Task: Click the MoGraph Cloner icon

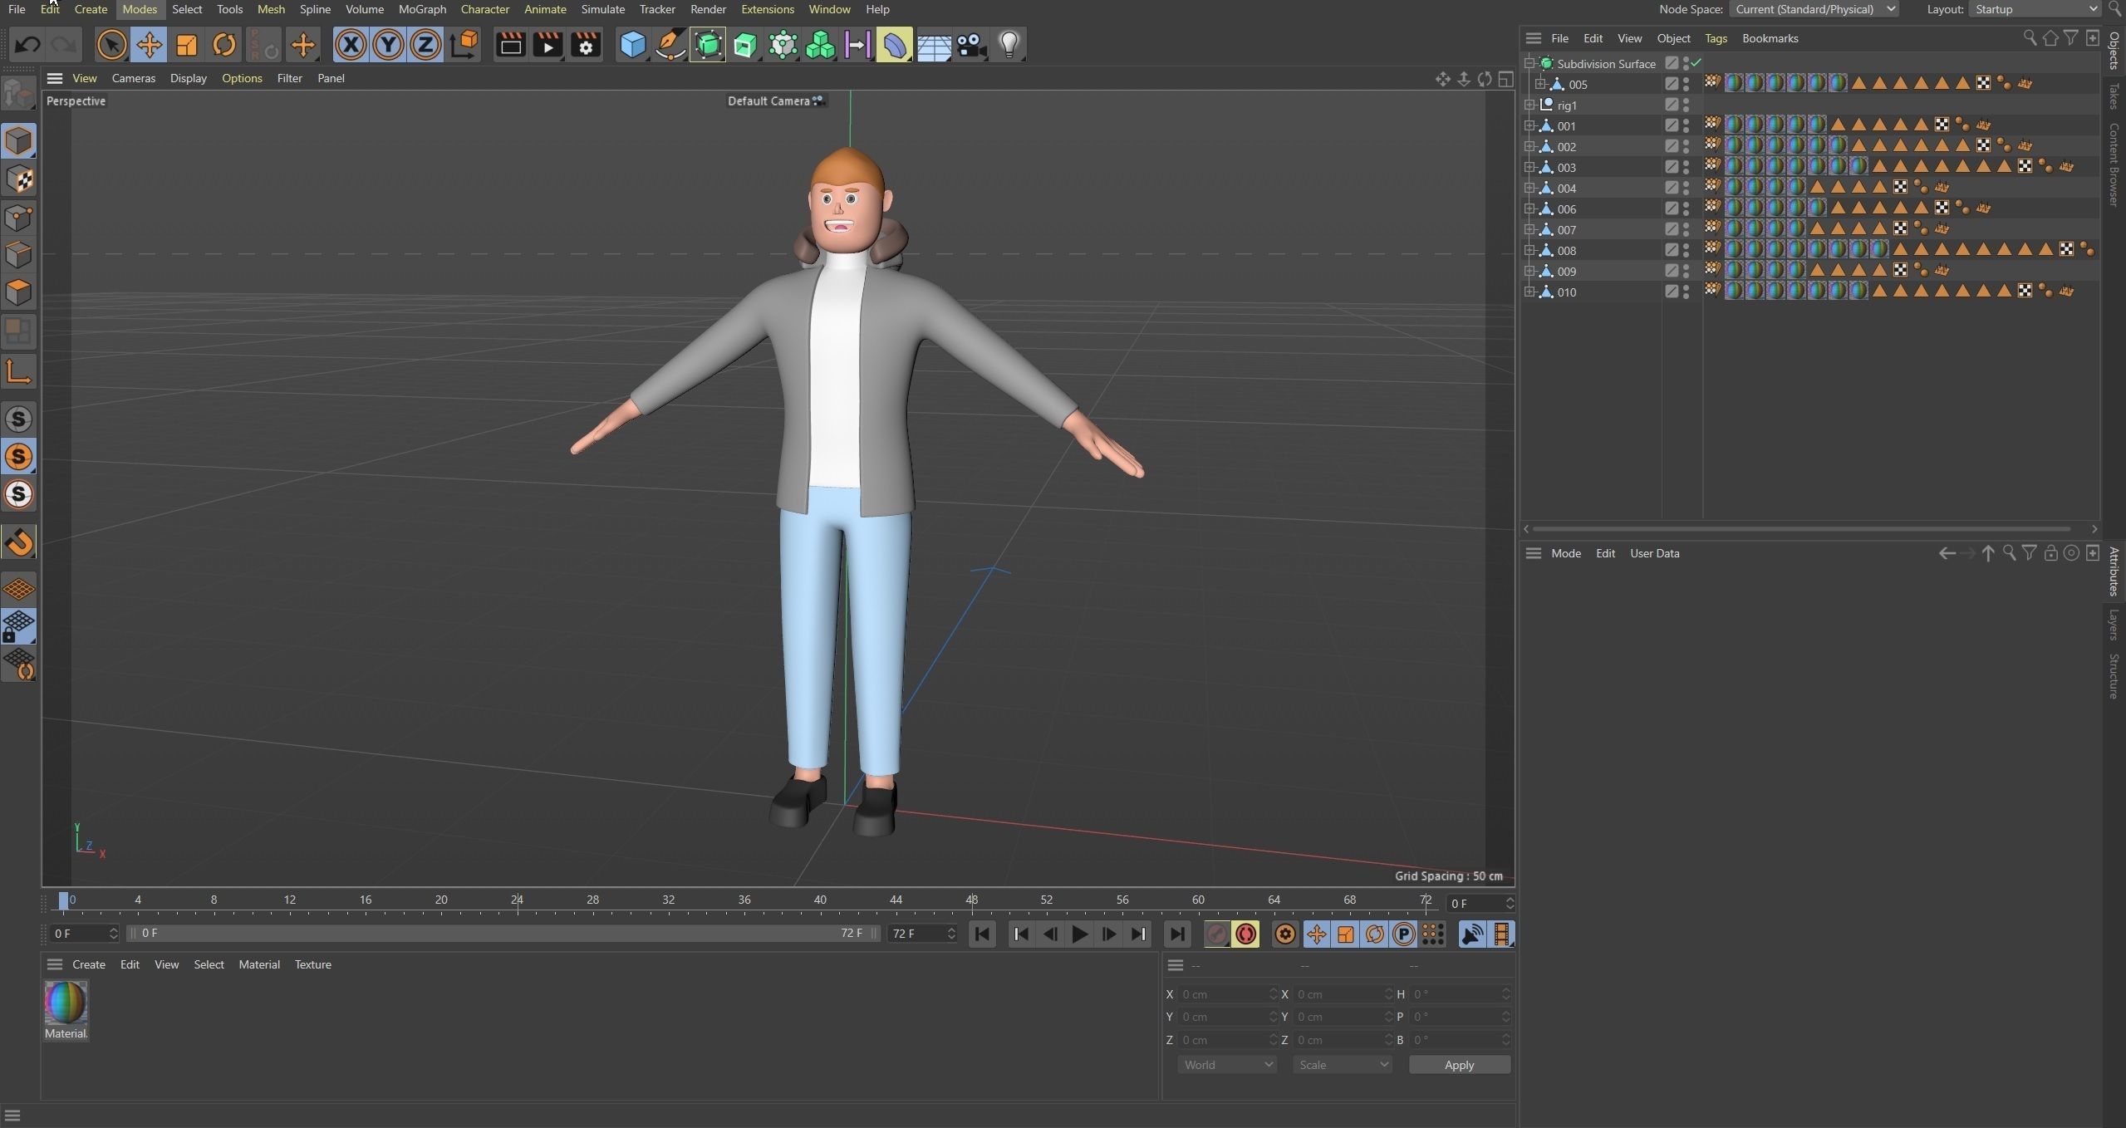Action: [820, 45]
